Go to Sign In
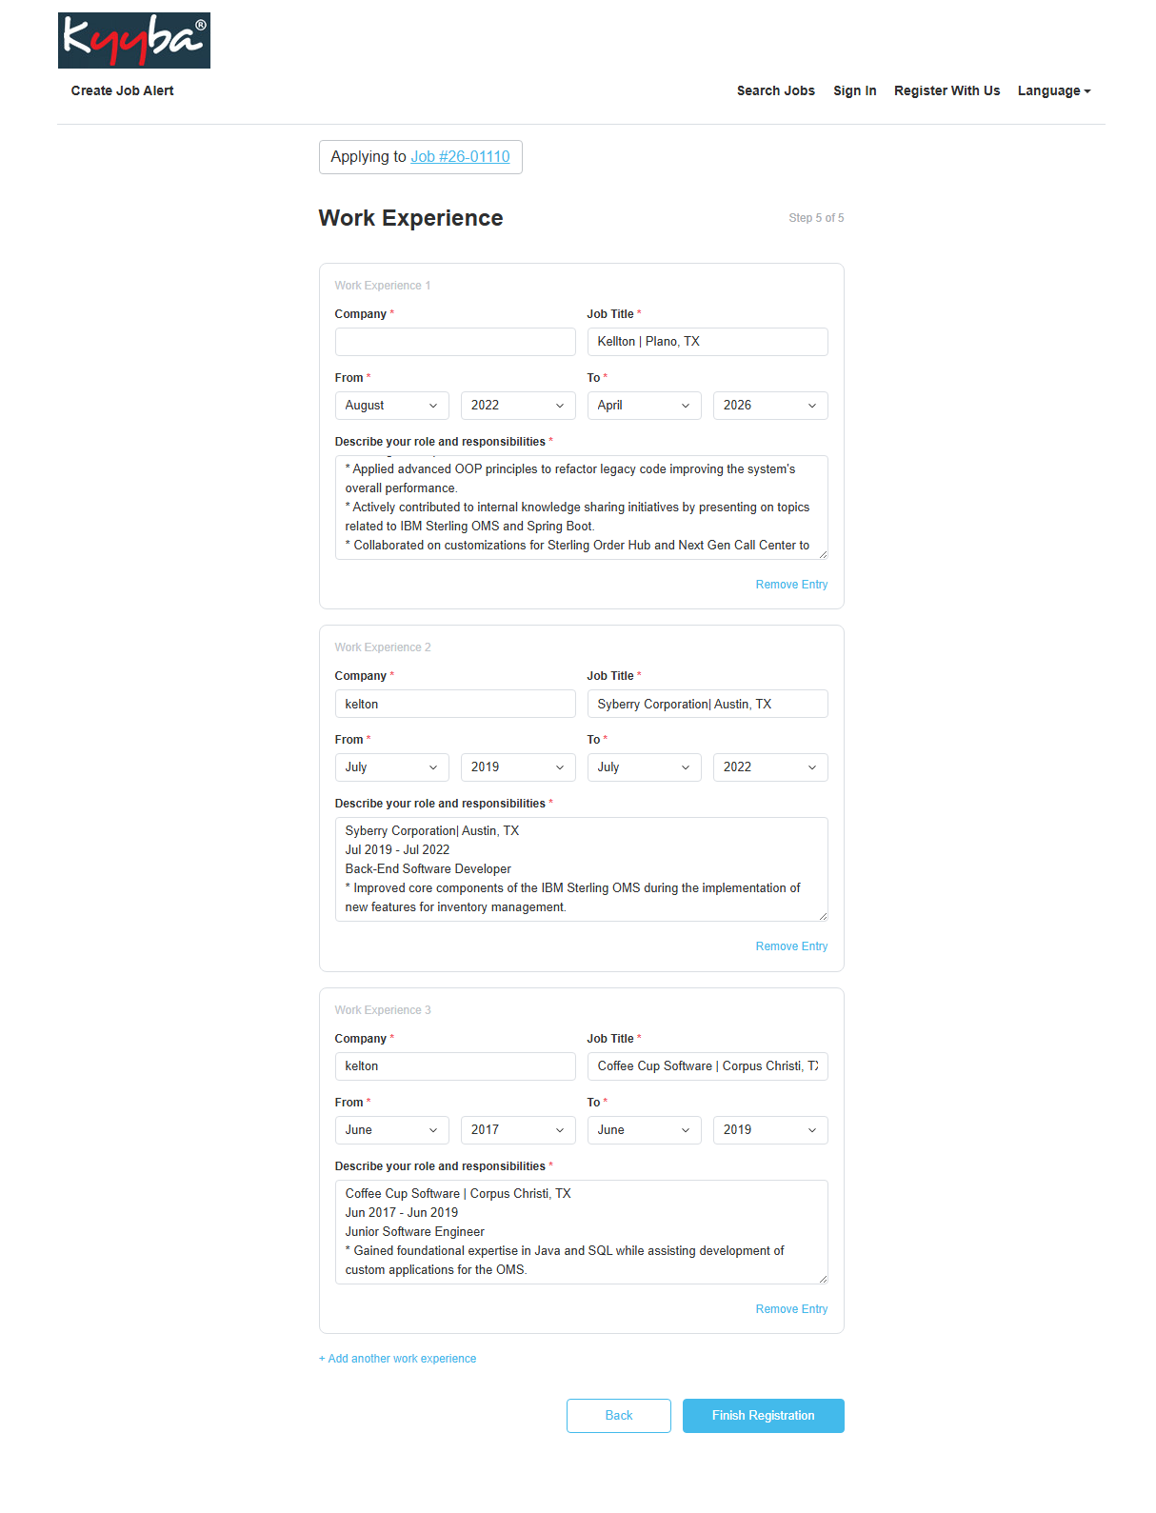1156x1513 pixels. pyautogui.click(x=854, y=91)
